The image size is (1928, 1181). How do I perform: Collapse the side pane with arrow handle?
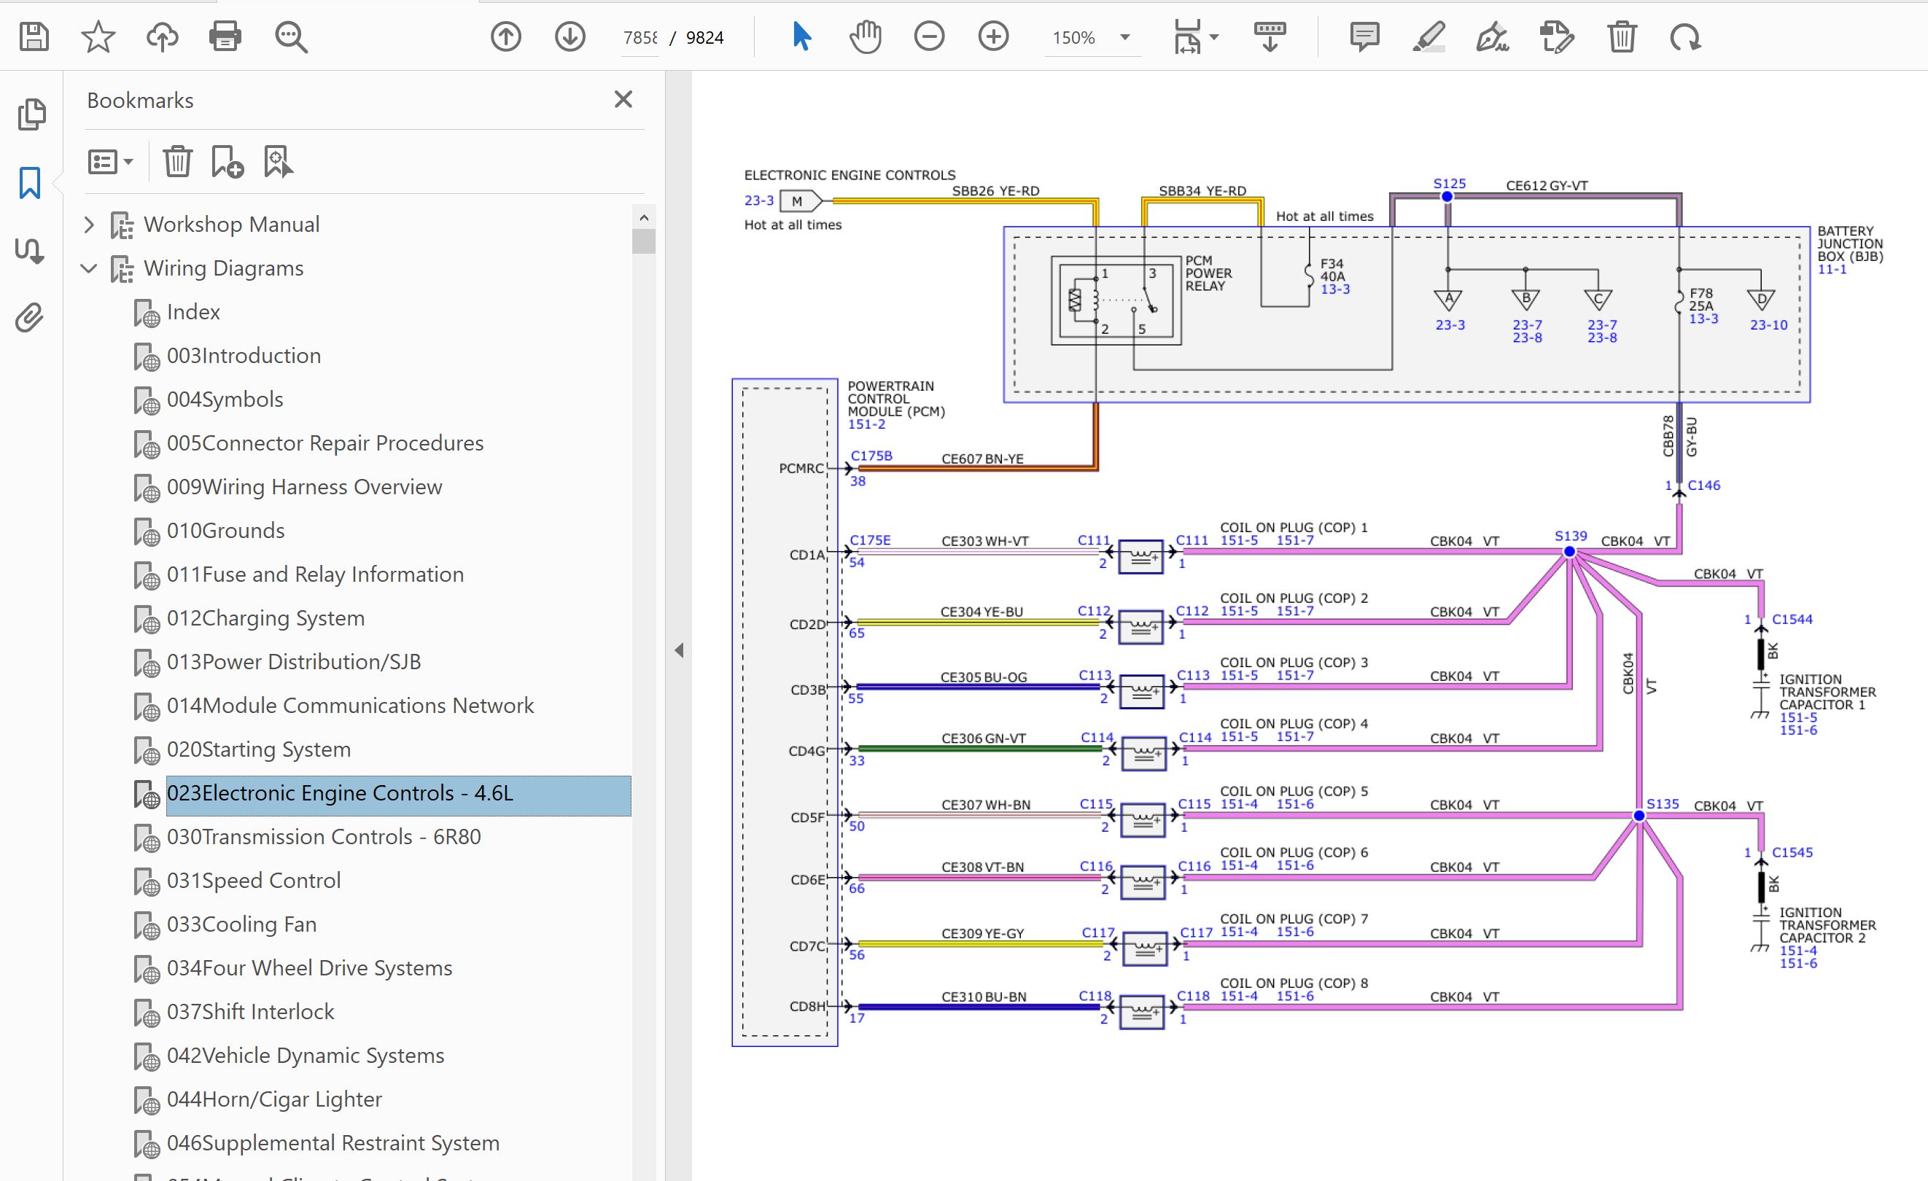[678, 650]
